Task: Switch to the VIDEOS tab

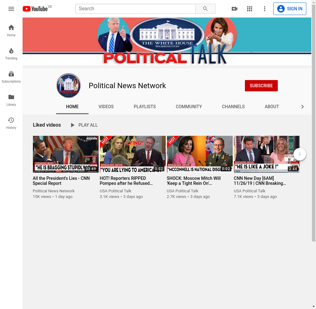Action: (106, 107)
